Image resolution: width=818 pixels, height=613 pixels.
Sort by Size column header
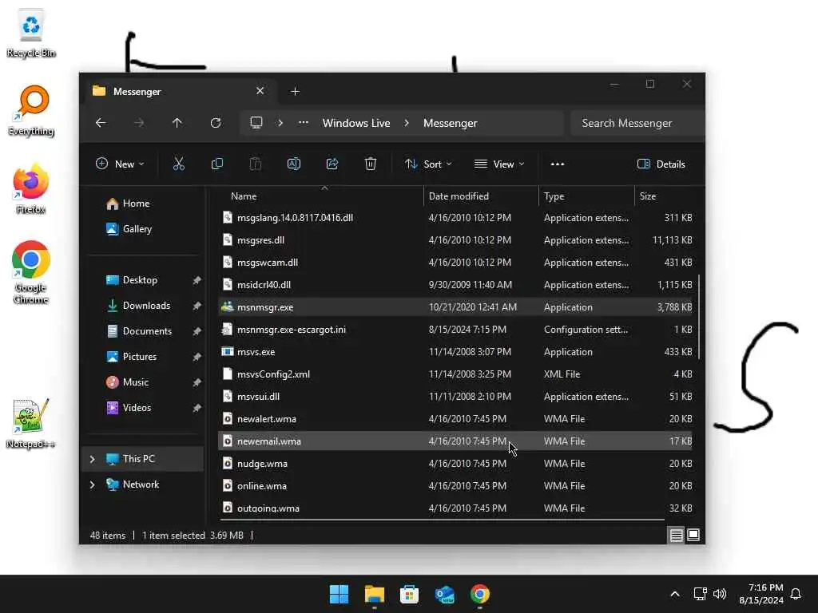[x=665, y=196]
